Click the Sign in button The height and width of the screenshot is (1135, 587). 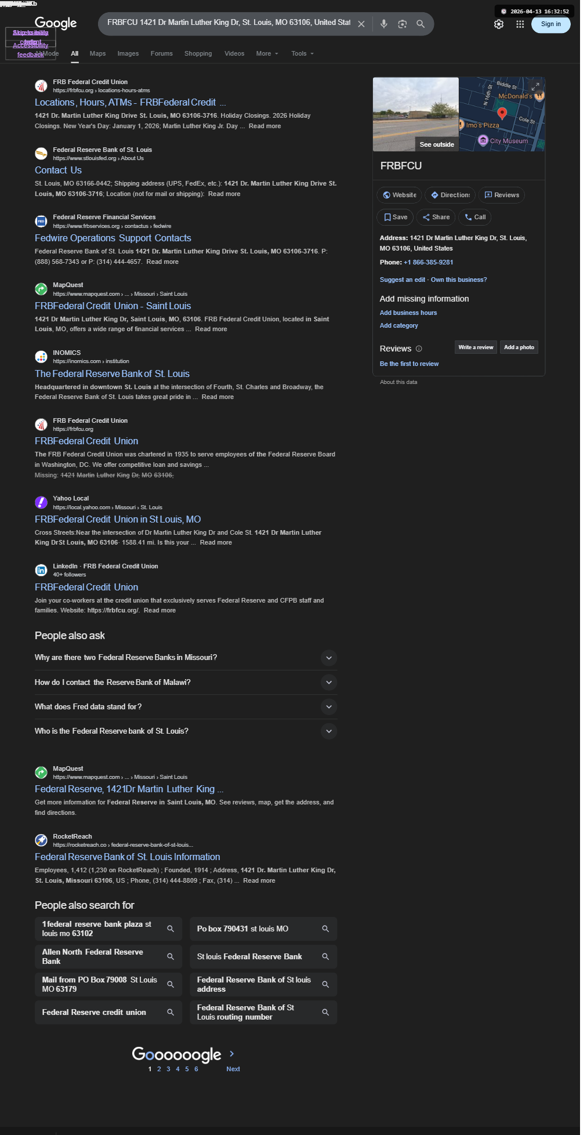(550, 24)
